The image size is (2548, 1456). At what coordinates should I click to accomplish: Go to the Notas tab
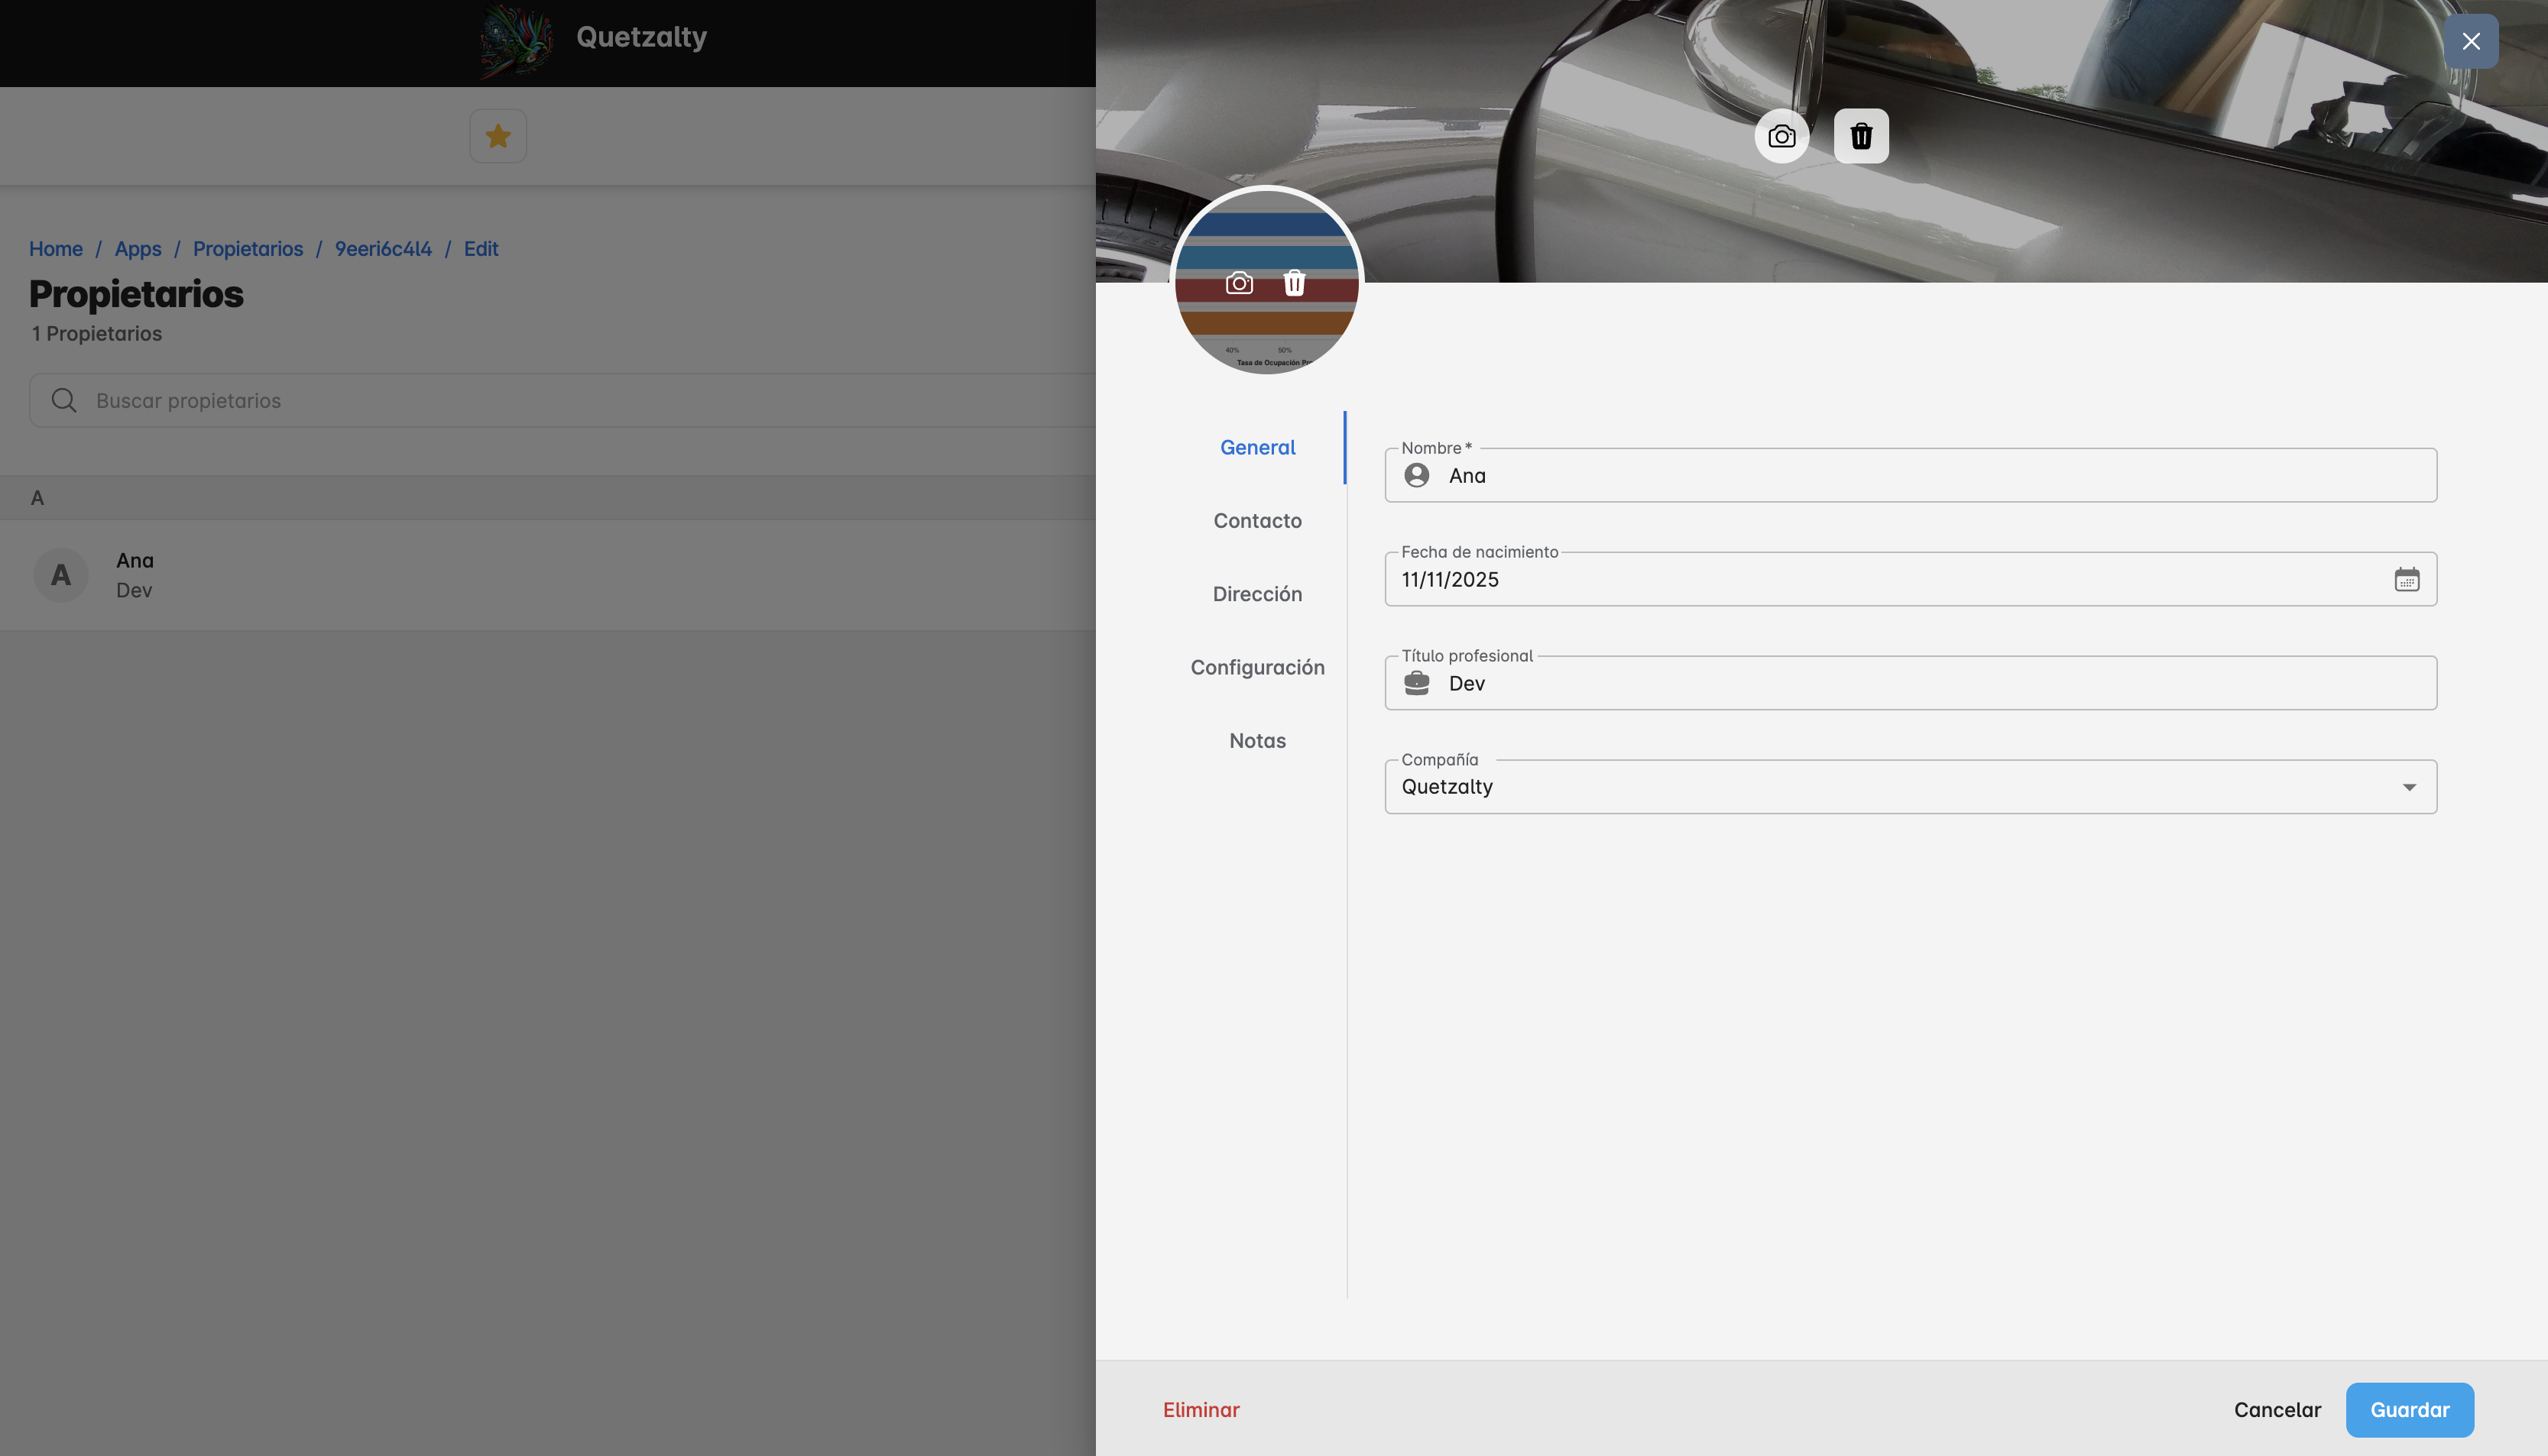[x=1256, y=740]
